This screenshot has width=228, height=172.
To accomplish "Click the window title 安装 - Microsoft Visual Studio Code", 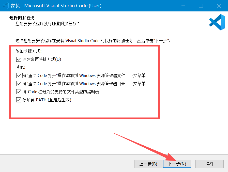I will point(56,6).
